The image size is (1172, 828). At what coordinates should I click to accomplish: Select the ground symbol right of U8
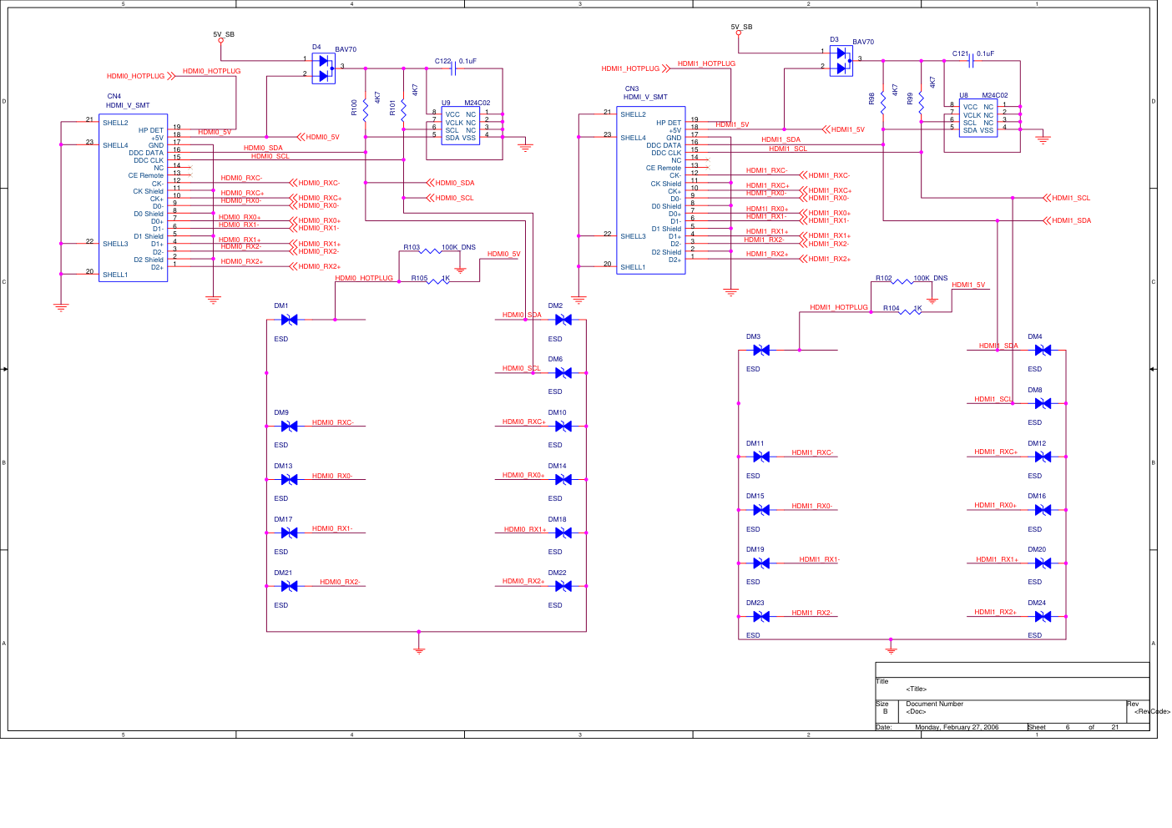pyautogui.click(x=1043, y=139)
